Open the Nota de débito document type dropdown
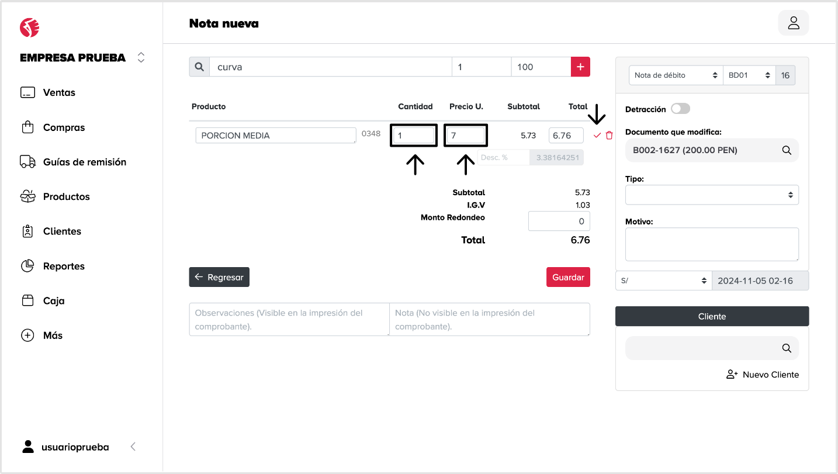 point(676,75)
